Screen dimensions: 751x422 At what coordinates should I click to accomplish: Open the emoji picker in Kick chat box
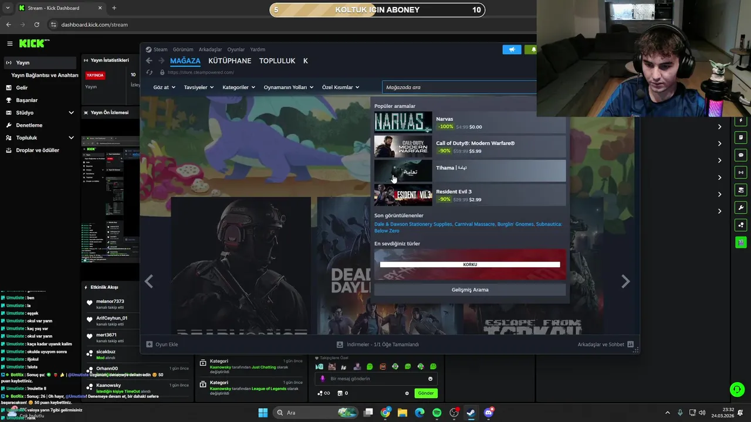click(x=430, y=379)
